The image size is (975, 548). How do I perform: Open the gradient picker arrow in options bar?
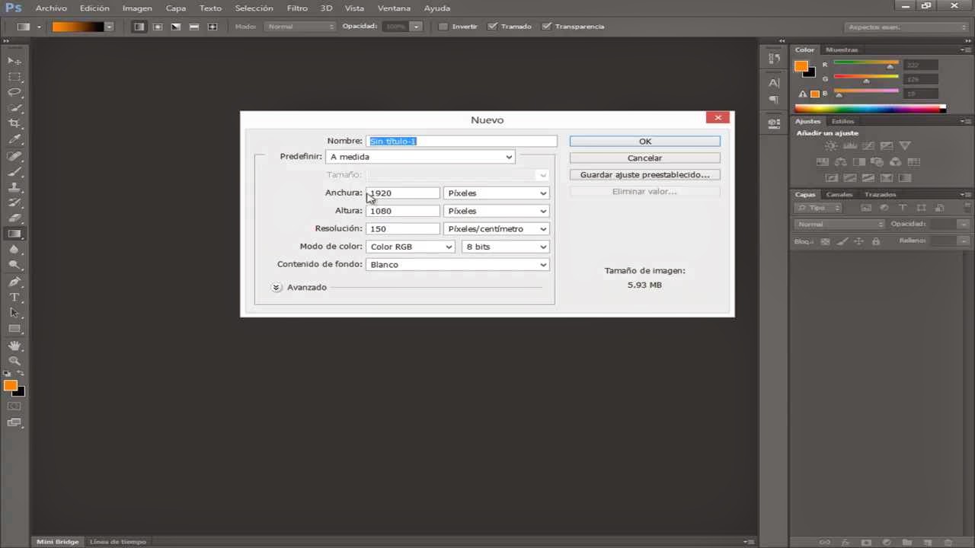coord(110,27)
